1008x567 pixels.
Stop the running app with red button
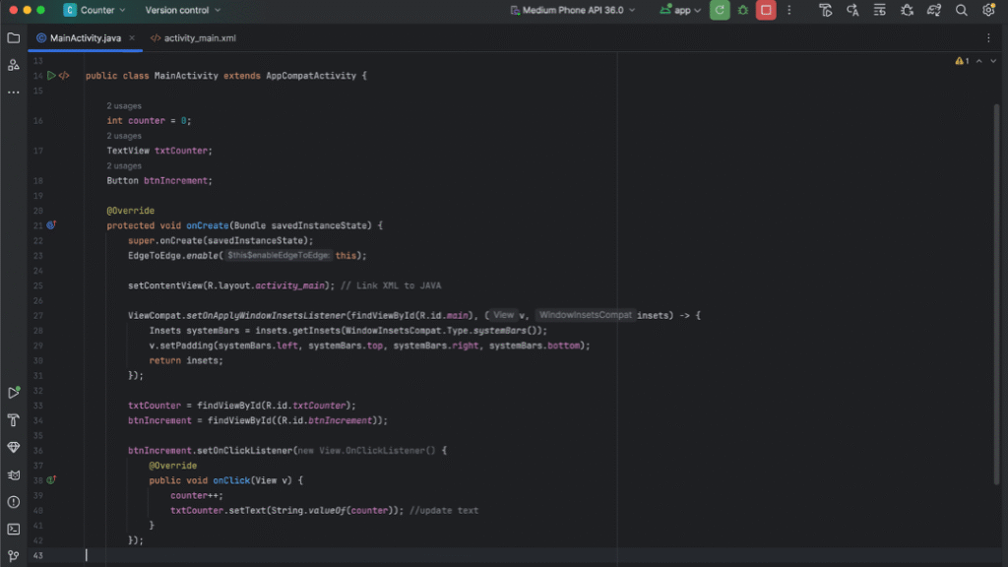765,10
